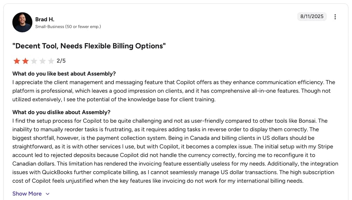Click the paragraph about the Copilot setup process
352x200 pixels.
pyautogui.click(x=175, y=151)
